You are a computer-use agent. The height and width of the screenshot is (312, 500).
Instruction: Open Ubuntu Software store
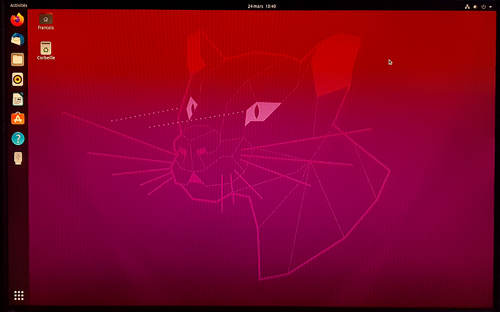[18, 119]
